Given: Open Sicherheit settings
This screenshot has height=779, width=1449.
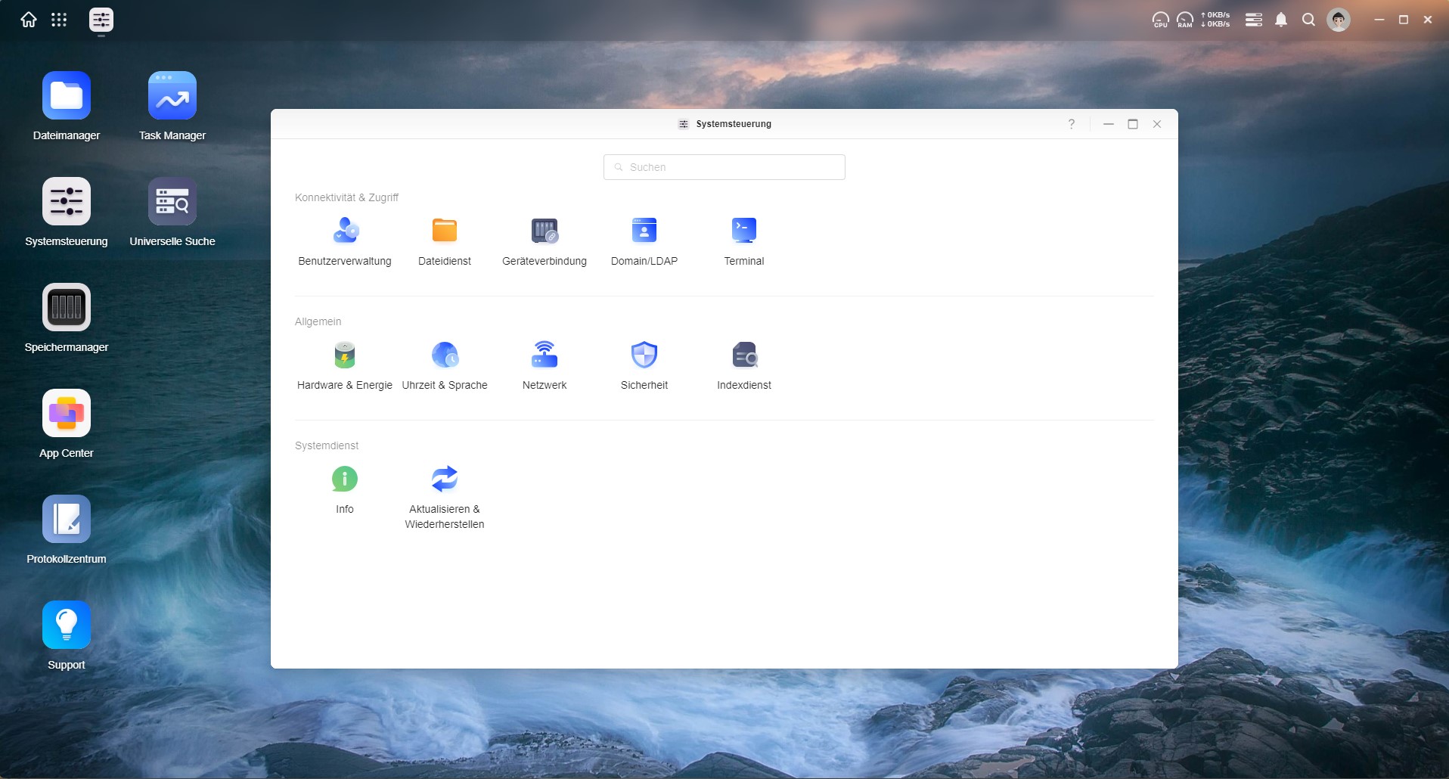Looking at the screenshot, I should (x=644, y=355).
